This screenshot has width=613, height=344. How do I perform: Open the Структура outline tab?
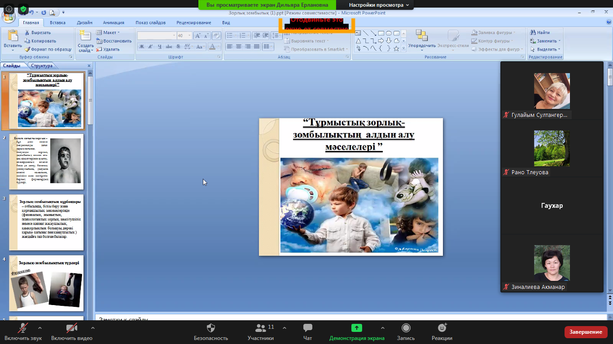42,66
